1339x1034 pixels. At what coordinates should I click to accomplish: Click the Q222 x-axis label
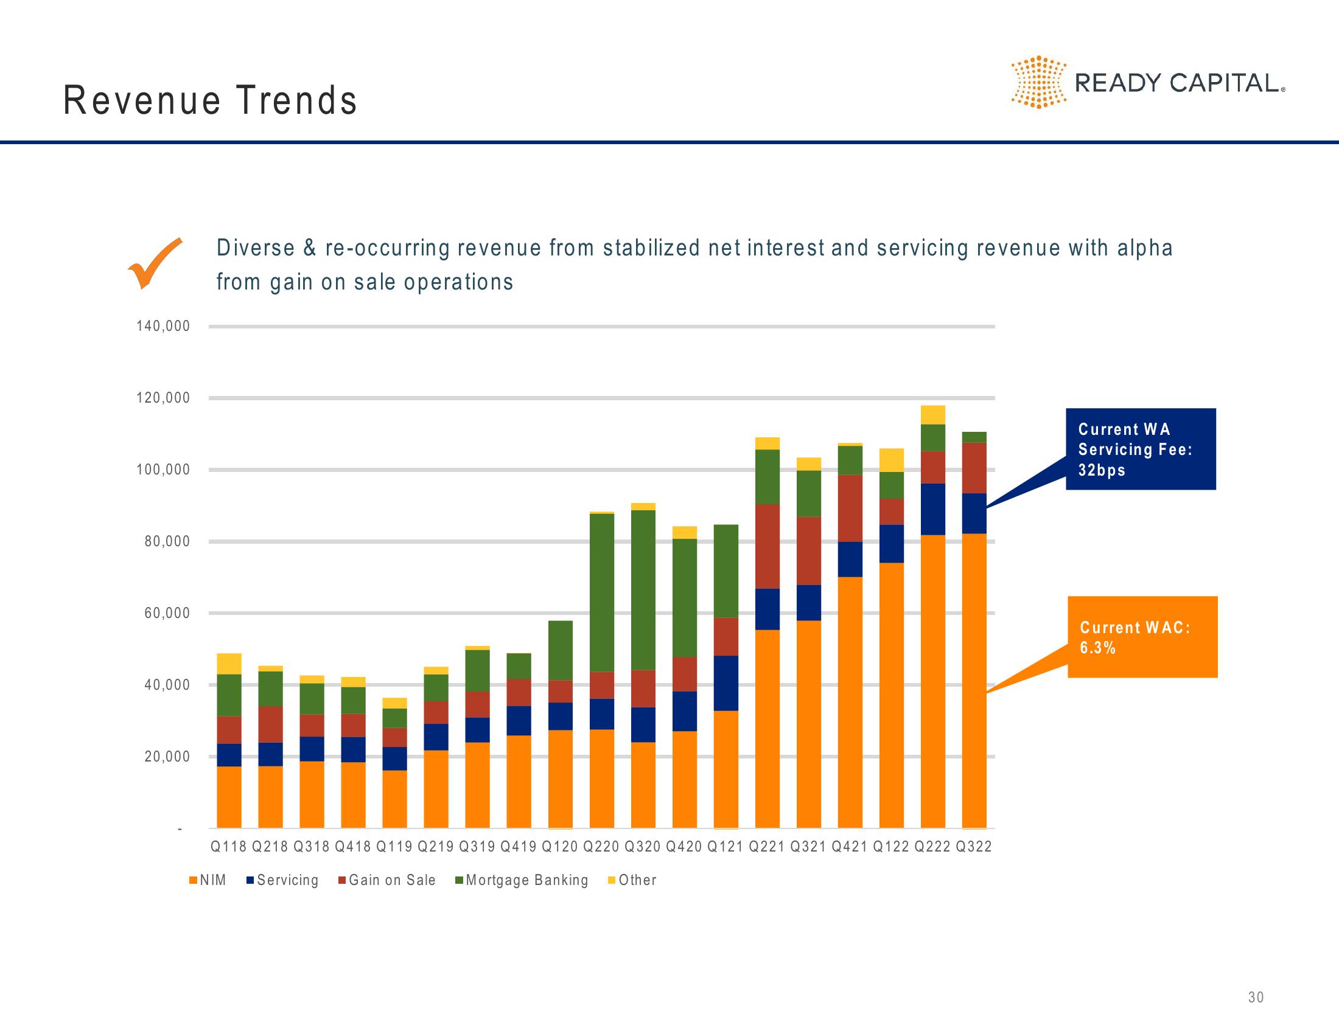point(932,847)
